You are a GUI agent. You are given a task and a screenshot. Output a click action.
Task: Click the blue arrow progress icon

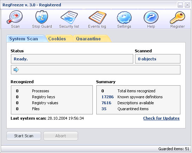click(16, 69)
